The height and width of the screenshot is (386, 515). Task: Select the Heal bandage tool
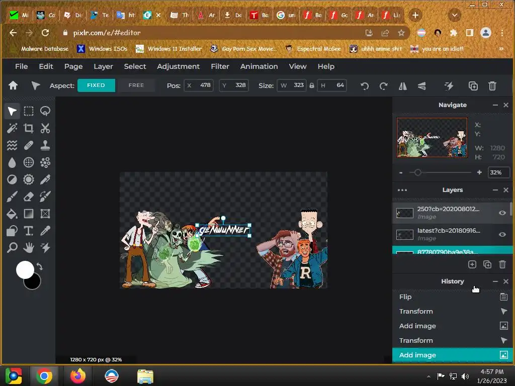coord(29,145)
